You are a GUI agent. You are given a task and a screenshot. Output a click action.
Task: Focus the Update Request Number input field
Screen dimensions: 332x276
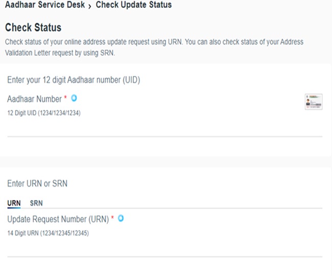(164, 249)
